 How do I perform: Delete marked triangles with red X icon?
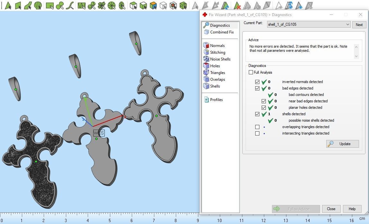237,5
